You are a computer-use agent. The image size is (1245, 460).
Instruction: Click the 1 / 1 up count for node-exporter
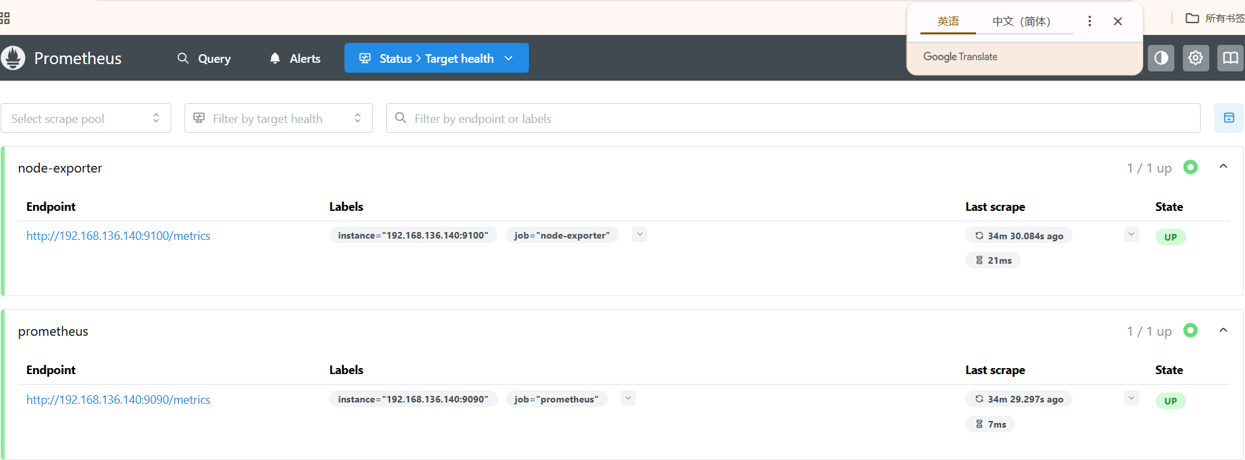pos(1149,168)
